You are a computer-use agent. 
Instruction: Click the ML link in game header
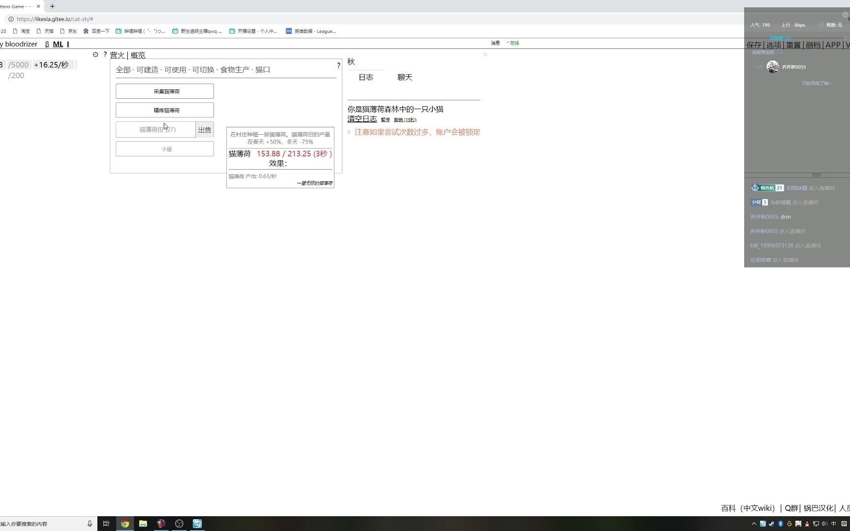58,44
